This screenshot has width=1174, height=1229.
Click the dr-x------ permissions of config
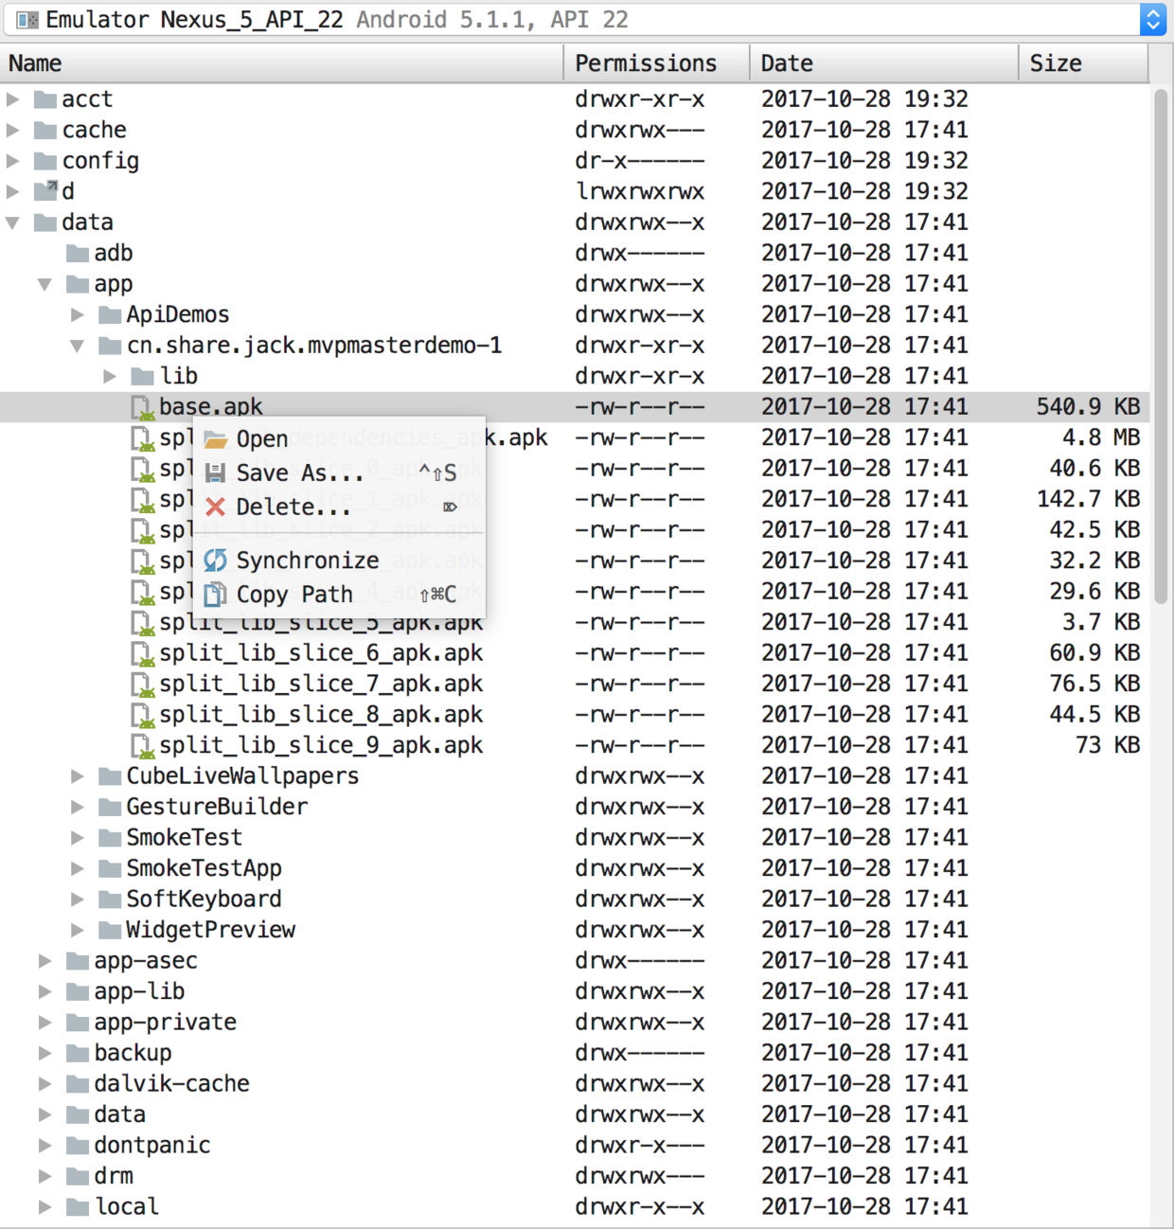(640, 161)
